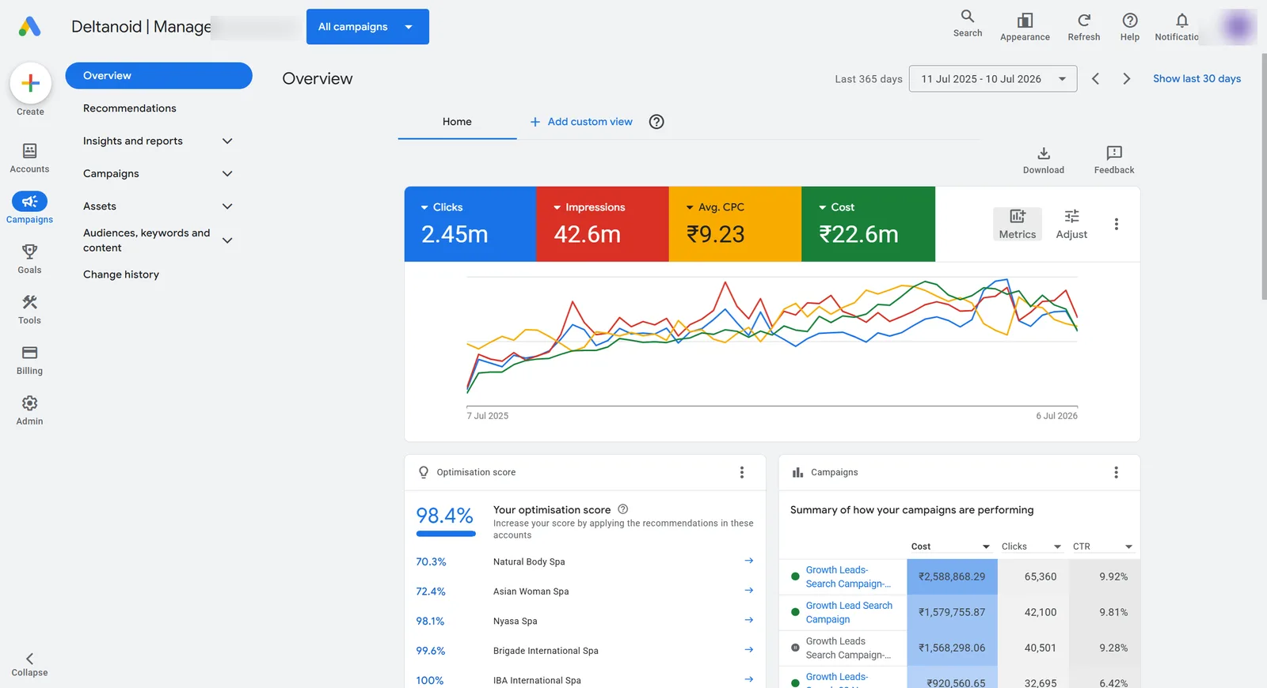Open the Create plus button
This screenshot has height=688, width=1267.
(x=30, y=83)
